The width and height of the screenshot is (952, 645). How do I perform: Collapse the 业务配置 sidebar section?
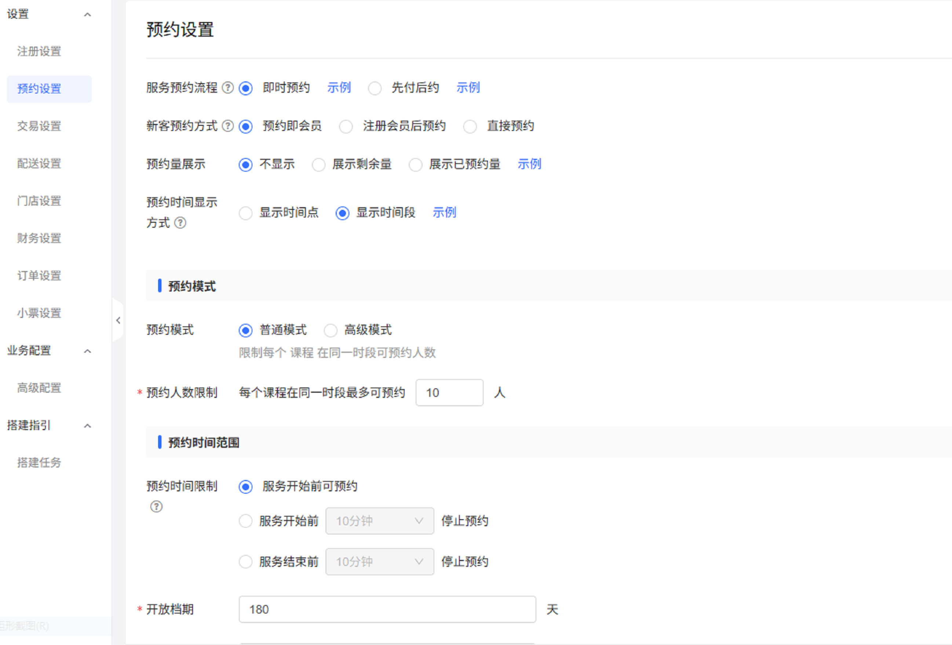[87, 351]
